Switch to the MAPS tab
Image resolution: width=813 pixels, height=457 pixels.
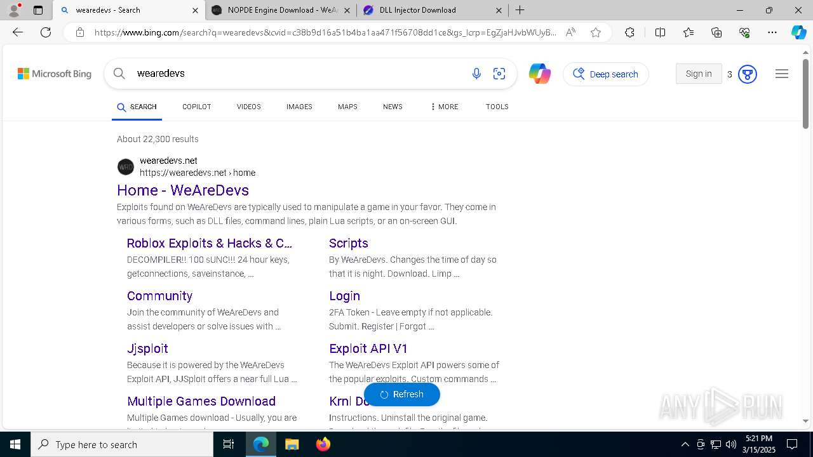(347, 107)
